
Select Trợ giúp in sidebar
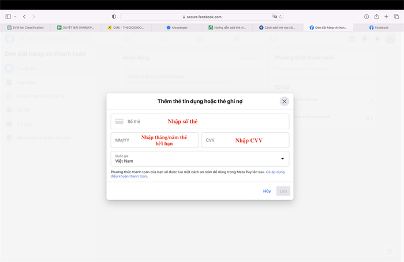pyautogui.click(x=49, y=124)
